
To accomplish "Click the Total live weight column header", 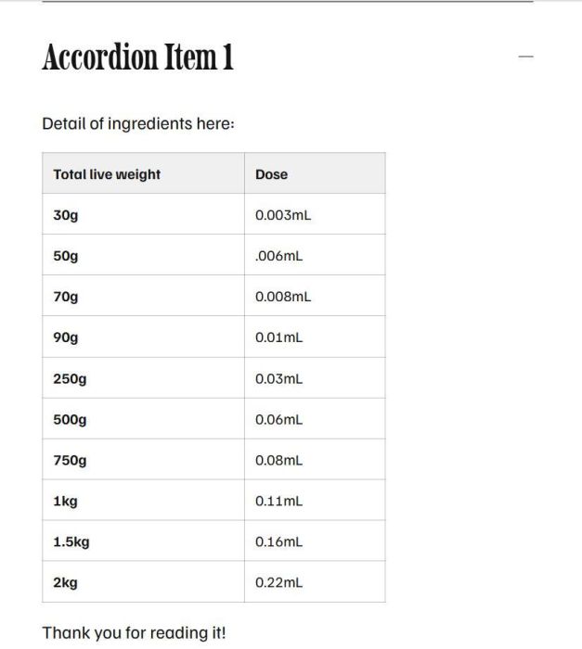I will point(107,174).
